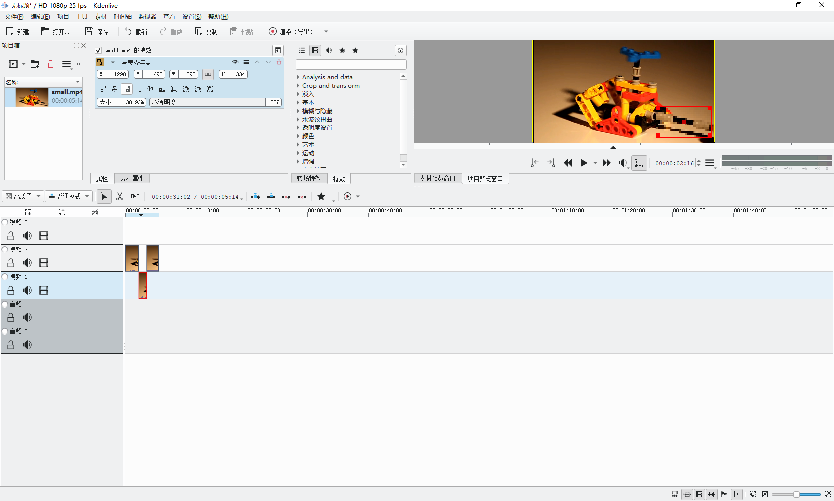Hide video of the 视频 1 track
Image resolution: width=834 pixels, height=501 pixels.
44,290
